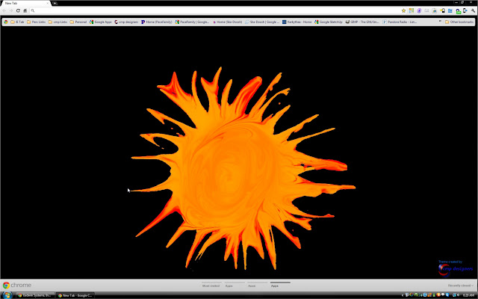Select the Apps page with the dark highlighted bar
This screenshot has width=478, height=299.
pos(280,286)
